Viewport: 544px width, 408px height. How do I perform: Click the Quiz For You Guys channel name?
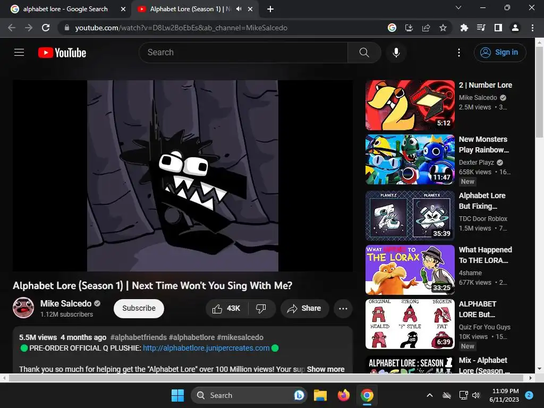[x=484, y=327]
